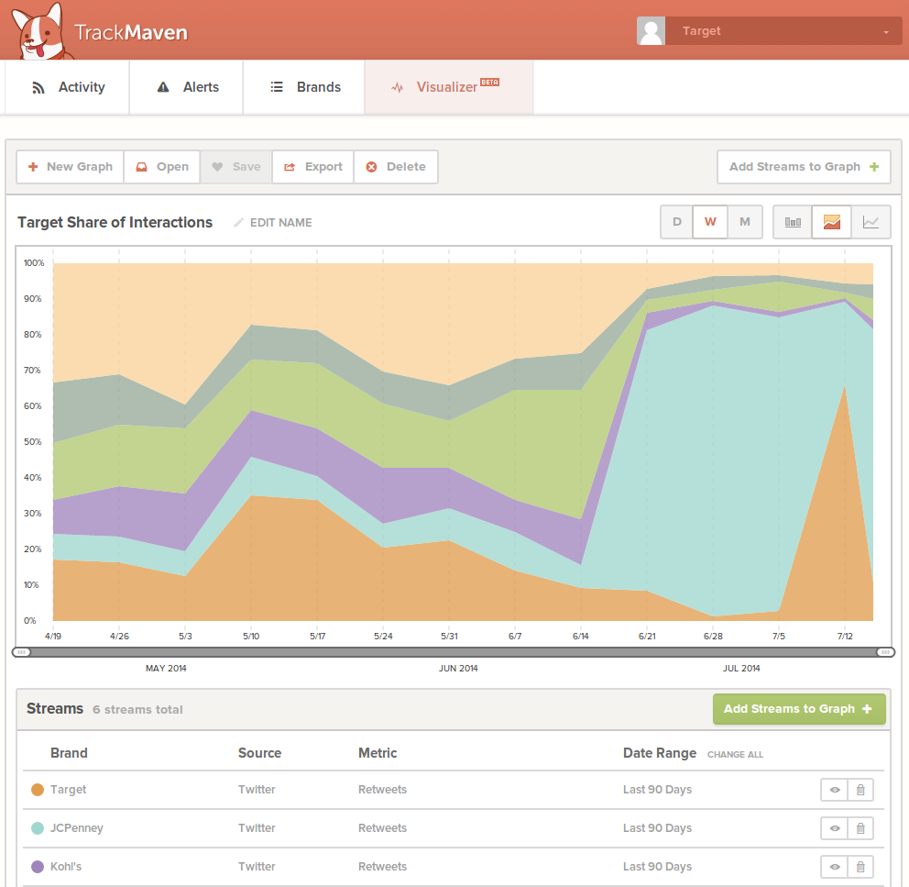Click the user avatar icon in header

click(651, 31)
